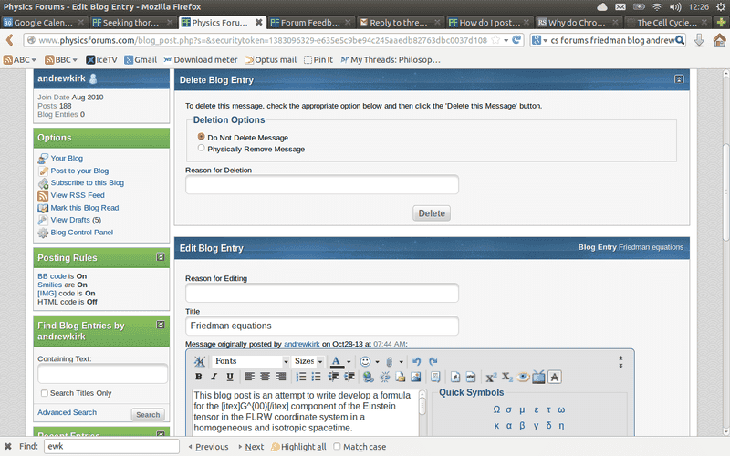Click the Remove Text Formatting icon in editor
The image size is (730, 456).
[x=199, y=361]
